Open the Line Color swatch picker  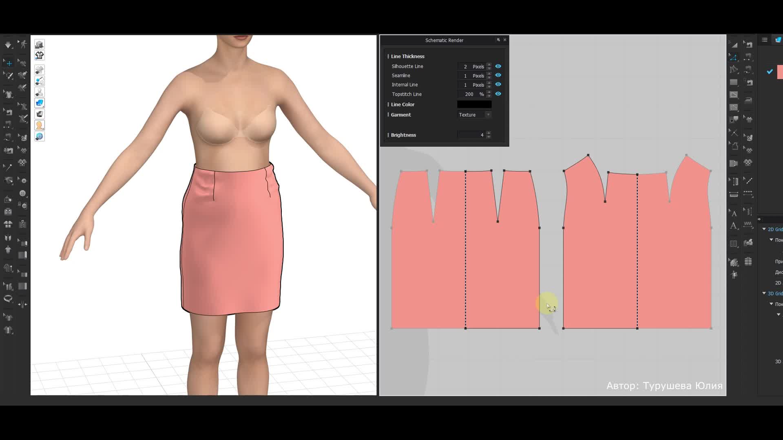pyautogui.click(x=474, y=104)
